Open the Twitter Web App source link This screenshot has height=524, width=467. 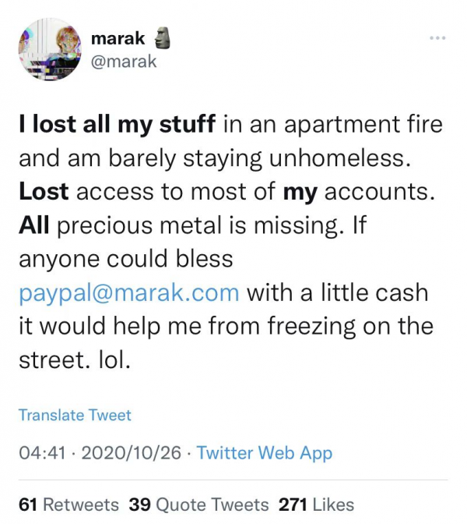coord(265,453)
